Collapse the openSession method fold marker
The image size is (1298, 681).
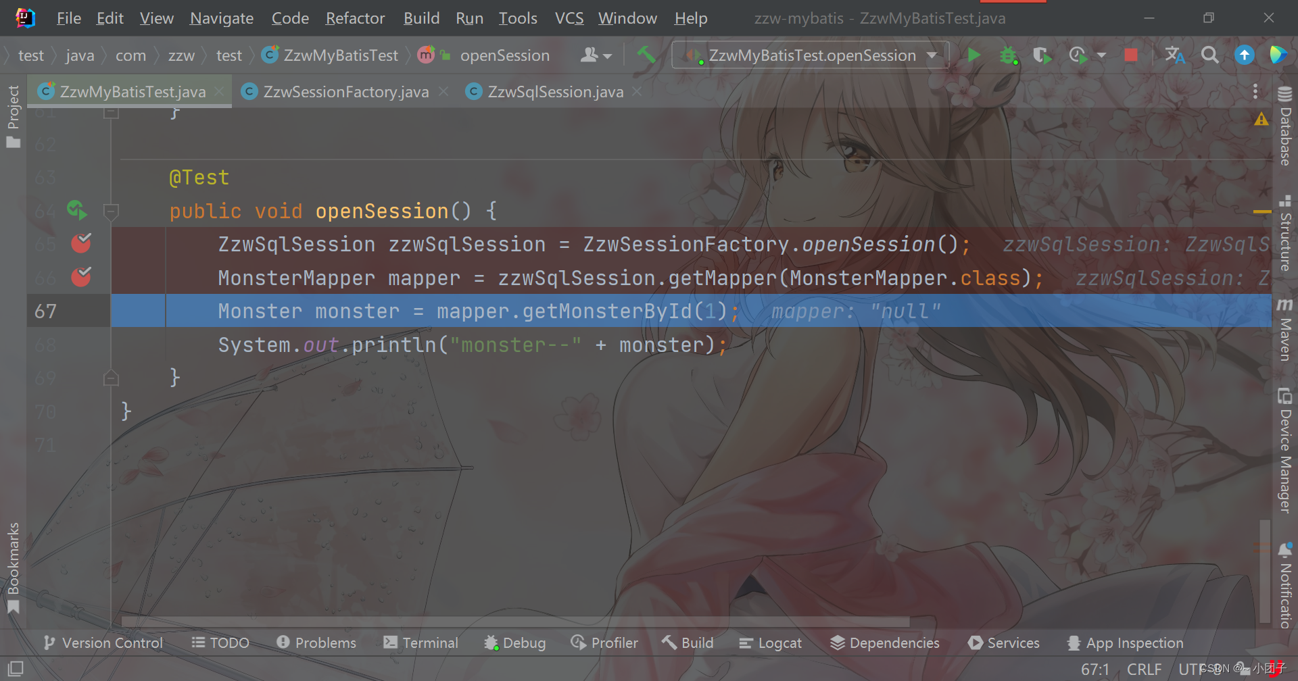coord(112,211)
